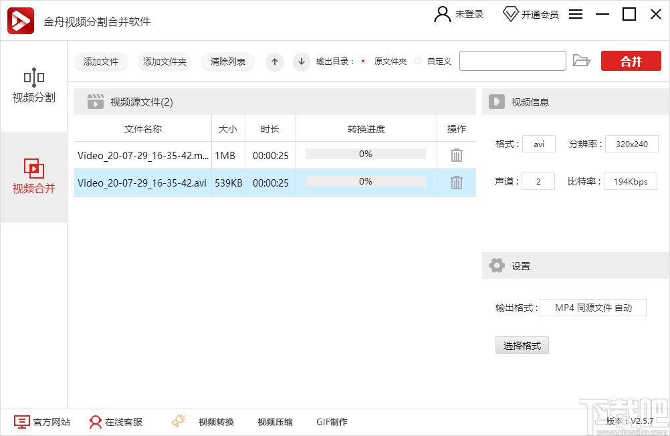Click the video info play icon
This screenshot has width=670, height=436.
coord(497,102)
